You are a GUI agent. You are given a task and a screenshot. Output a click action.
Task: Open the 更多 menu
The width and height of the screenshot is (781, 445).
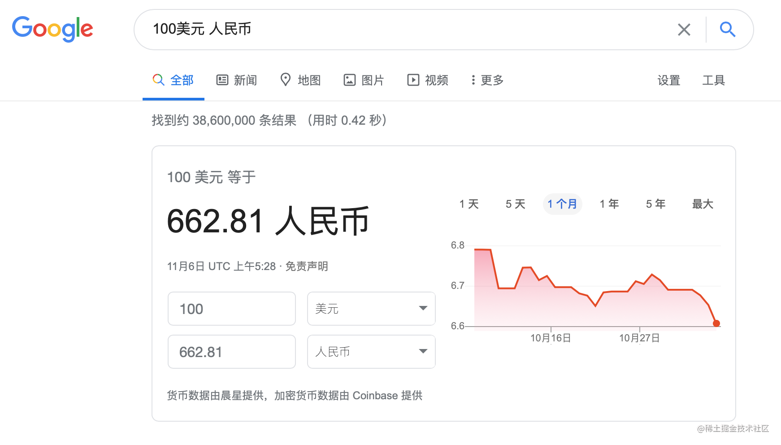[x=487, y=80]
